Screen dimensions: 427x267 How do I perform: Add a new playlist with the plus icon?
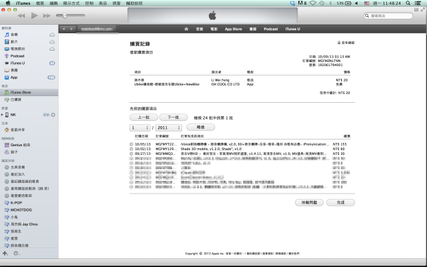5,254
